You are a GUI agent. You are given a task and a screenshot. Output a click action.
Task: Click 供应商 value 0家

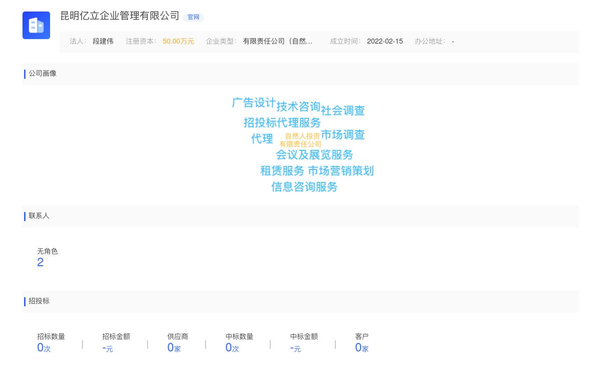pos(174,348)
